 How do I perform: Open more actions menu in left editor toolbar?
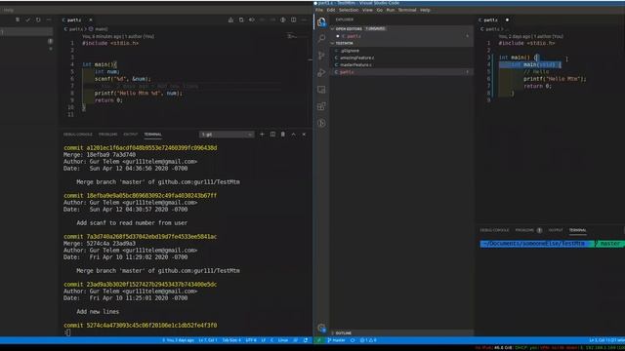[304, 19]
